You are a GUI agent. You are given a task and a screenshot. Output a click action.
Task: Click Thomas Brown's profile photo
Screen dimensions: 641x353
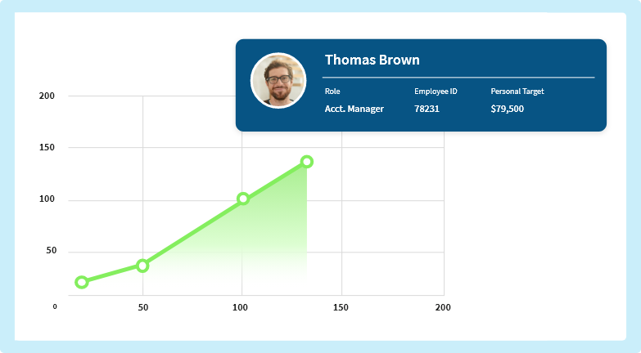coord(278,81)
